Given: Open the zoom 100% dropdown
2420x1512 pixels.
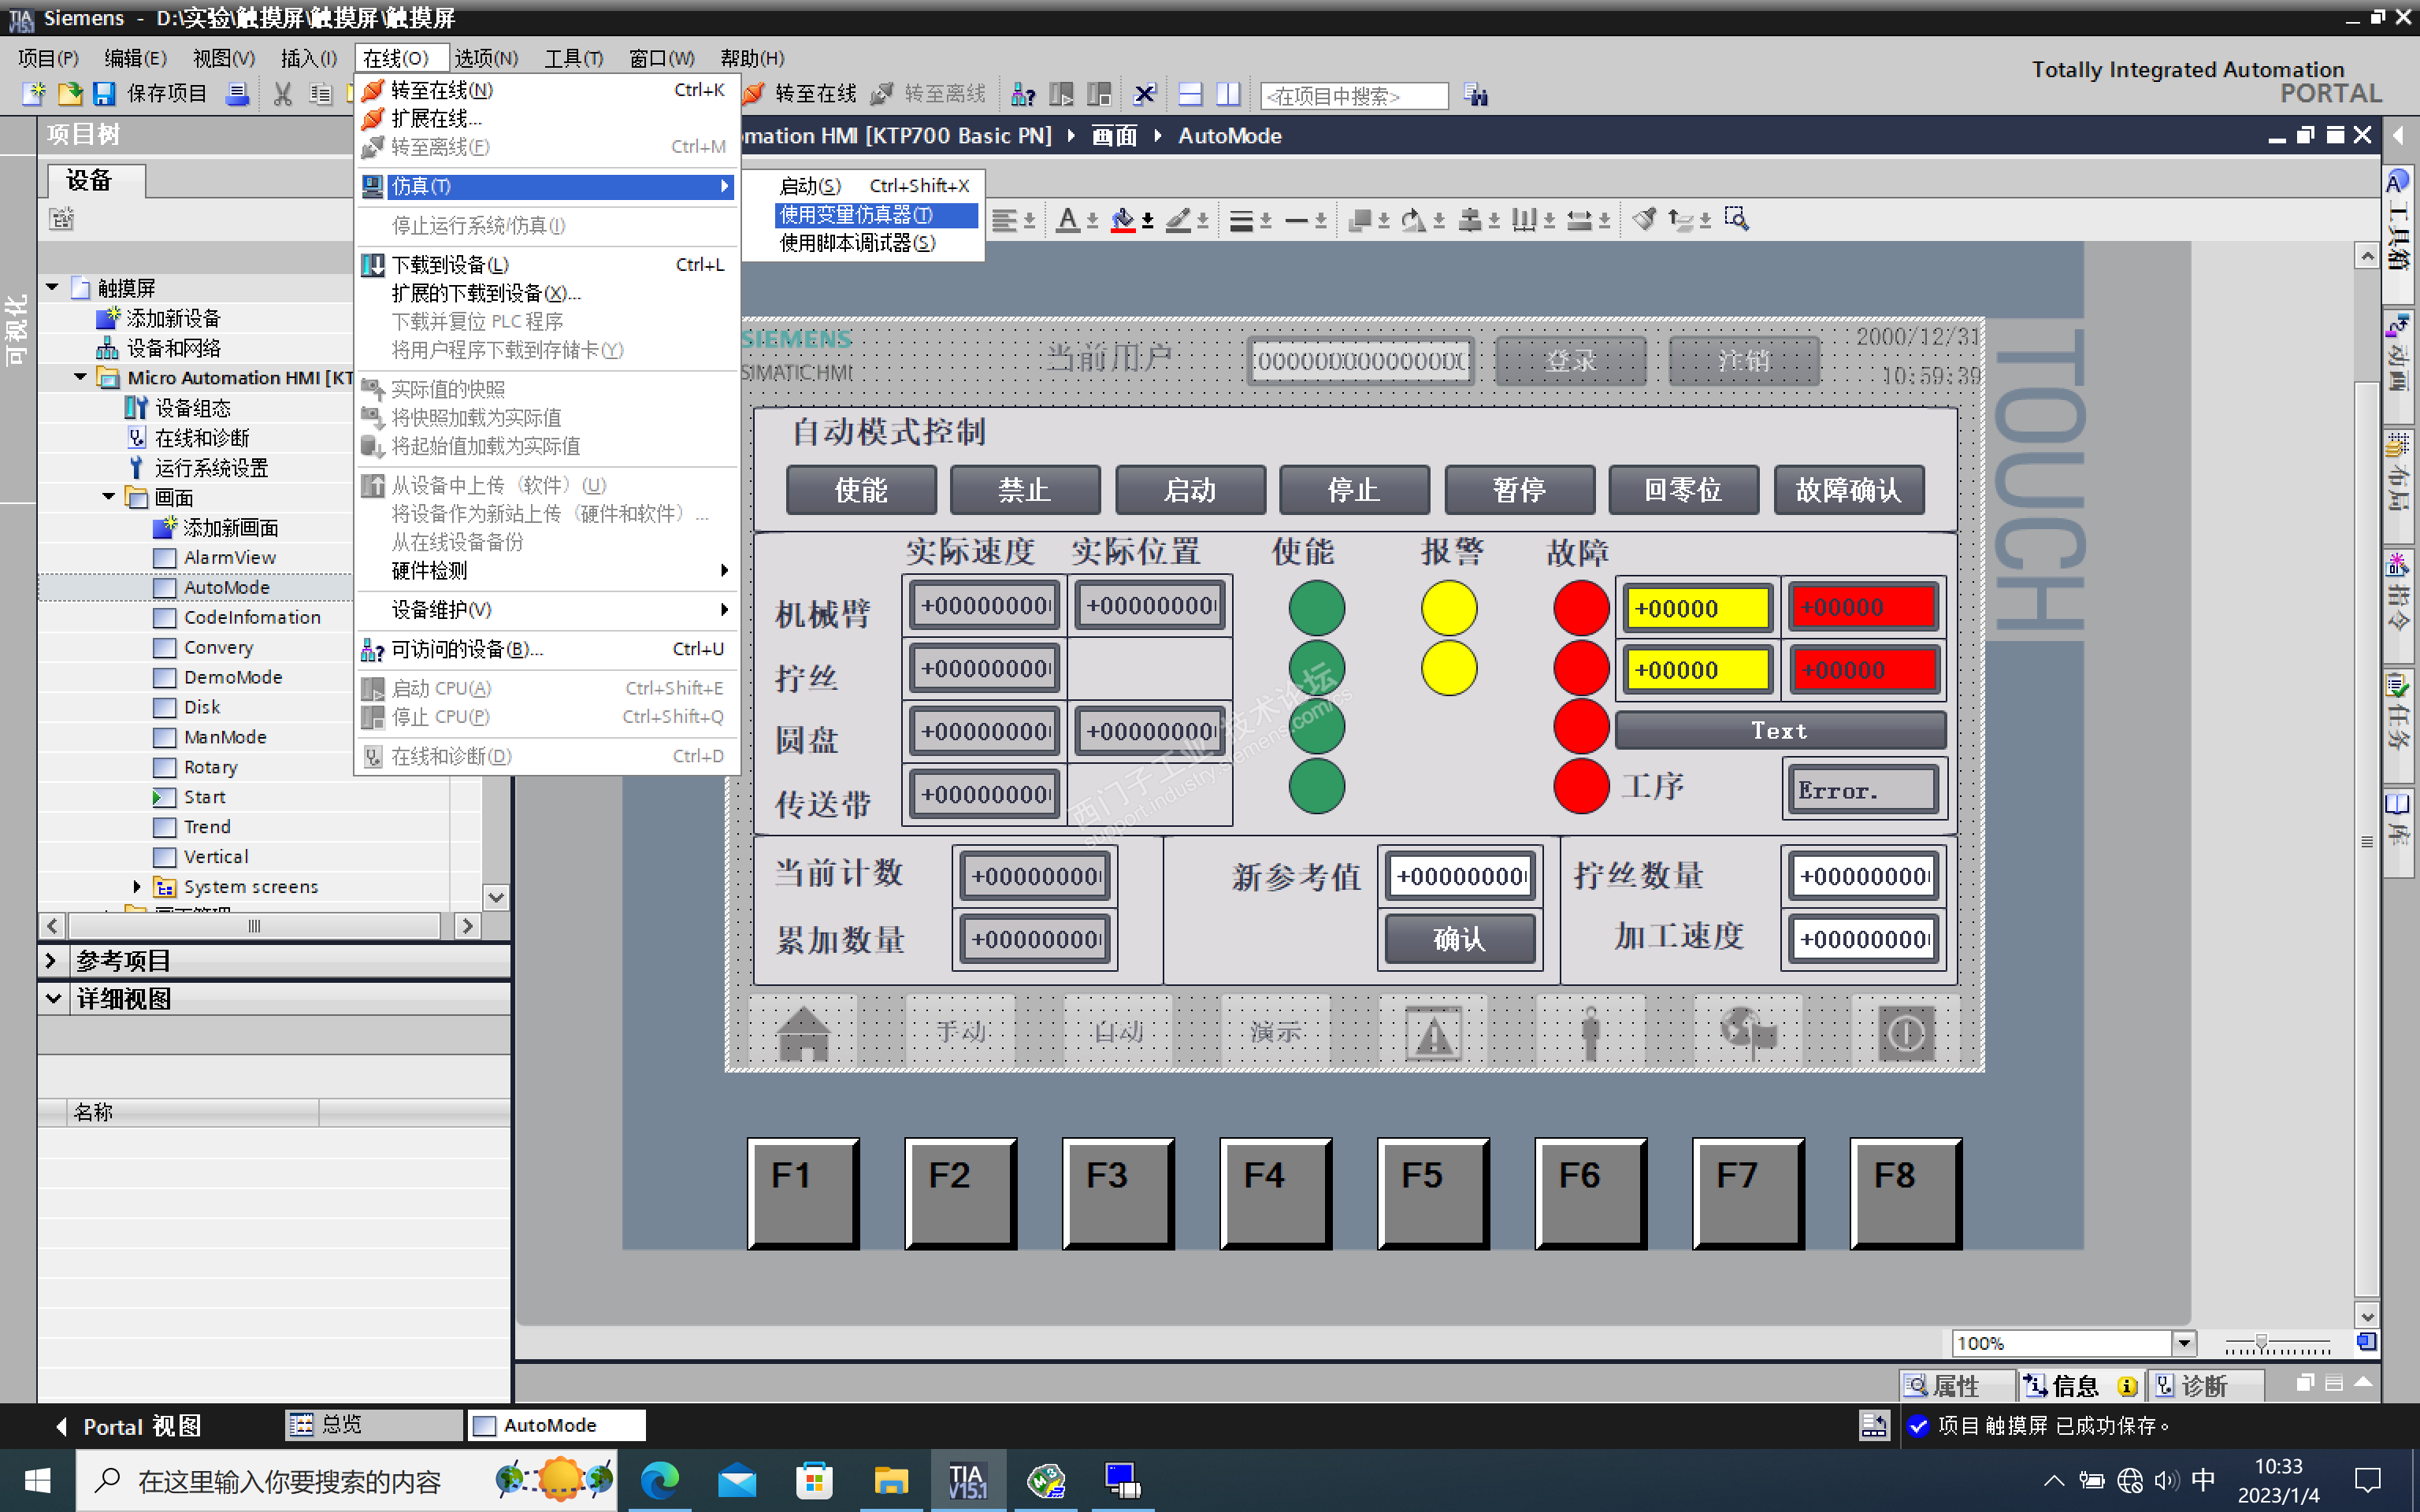Looking at the screenshot, I should [x=2184, y=1343].
